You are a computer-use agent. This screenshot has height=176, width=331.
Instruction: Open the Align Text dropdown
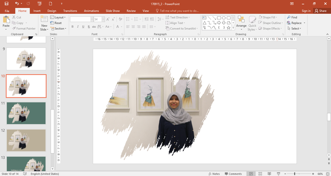(x=175, y=23)
